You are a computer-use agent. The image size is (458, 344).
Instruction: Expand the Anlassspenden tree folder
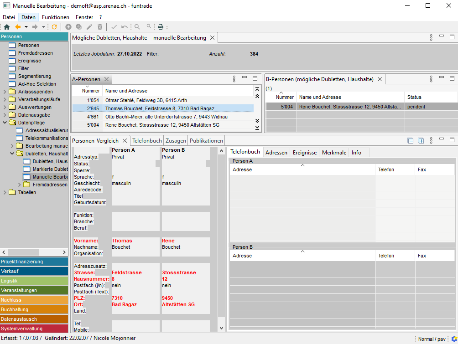point(5,92)
